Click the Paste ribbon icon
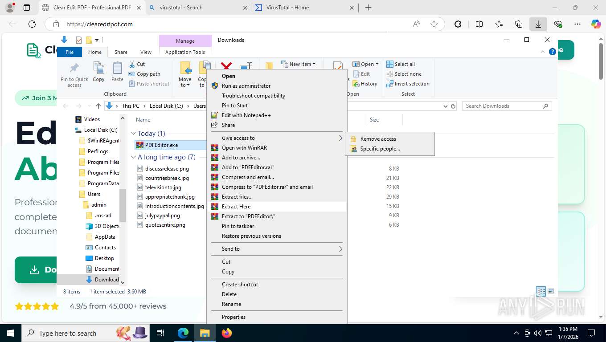606x342 pixels. (117, 72)
